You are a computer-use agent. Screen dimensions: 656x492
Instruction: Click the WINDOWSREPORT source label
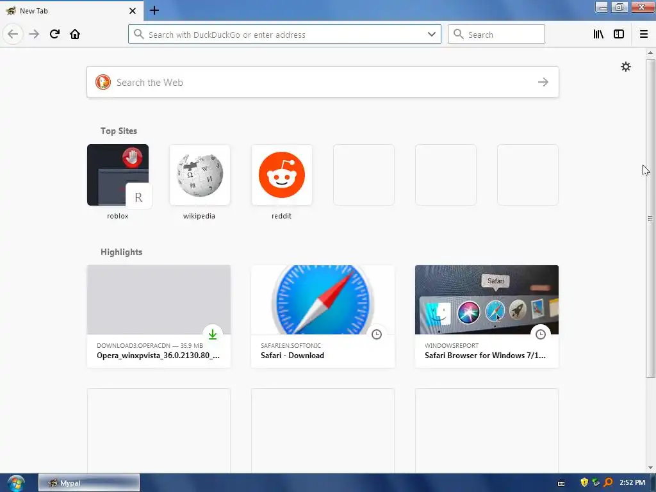(452, 345)
